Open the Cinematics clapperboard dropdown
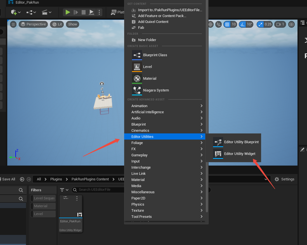The image size is (307, 245). coord(47,12)
